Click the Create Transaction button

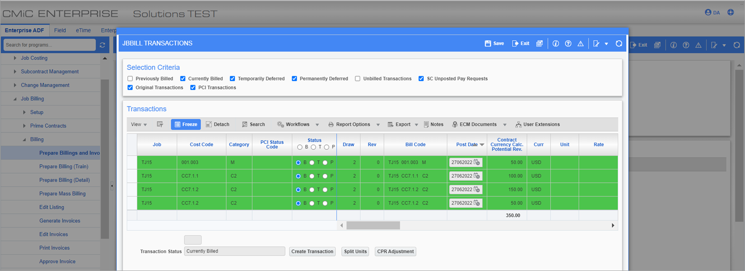pos(312,251)
